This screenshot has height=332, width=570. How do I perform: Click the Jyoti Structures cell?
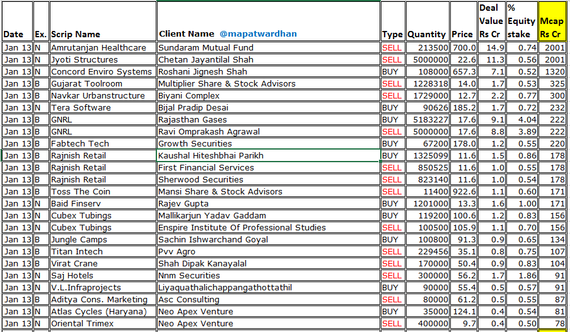click(103, 60)
